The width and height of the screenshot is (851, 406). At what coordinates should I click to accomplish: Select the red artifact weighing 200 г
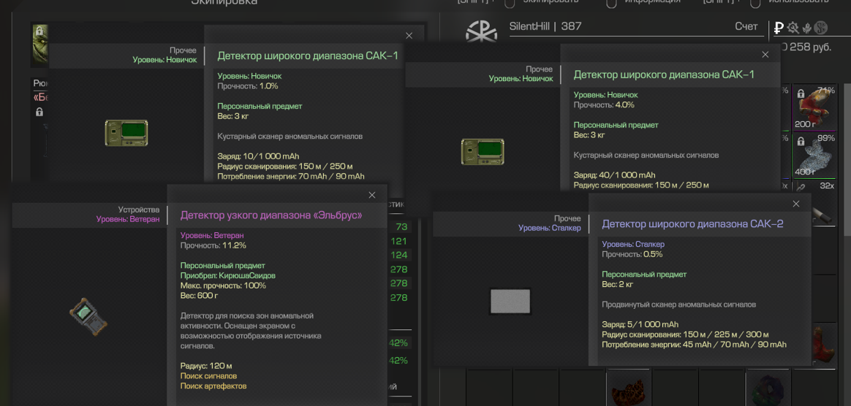tap(814, 107)
